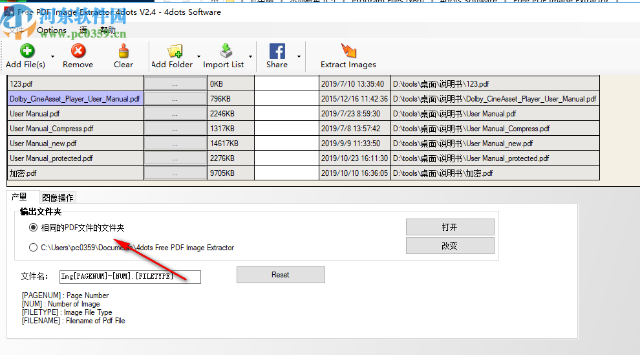This screenshot has height=355, width=640.
Task: Click the 2015/12/16 11:42:36 date cell
Action: 355,99
